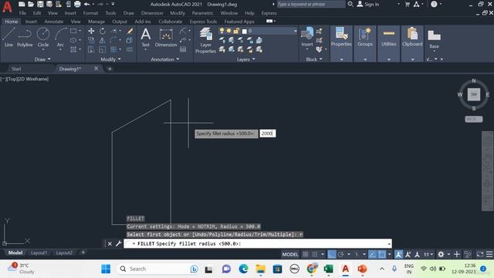
Task: Expand the Annotation panel
Action: tap(164, 59)
